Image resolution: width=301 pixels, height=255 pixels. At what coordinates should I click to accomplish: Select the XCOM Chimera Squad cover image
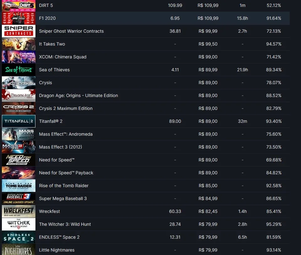click(x=18, y=57)
